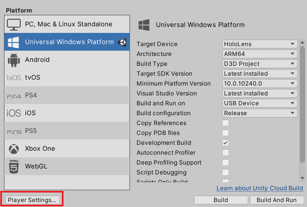Screen dimensions: 307x207
Task: Click the vertical scrollbar thumb in settings
Action: (302, 104)
